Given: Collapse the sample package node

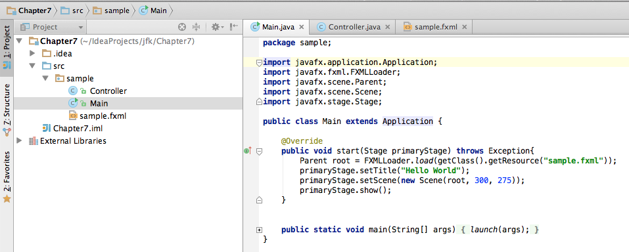Looking at the screenshot, I should pyautogui.click(x=45, y=78).
